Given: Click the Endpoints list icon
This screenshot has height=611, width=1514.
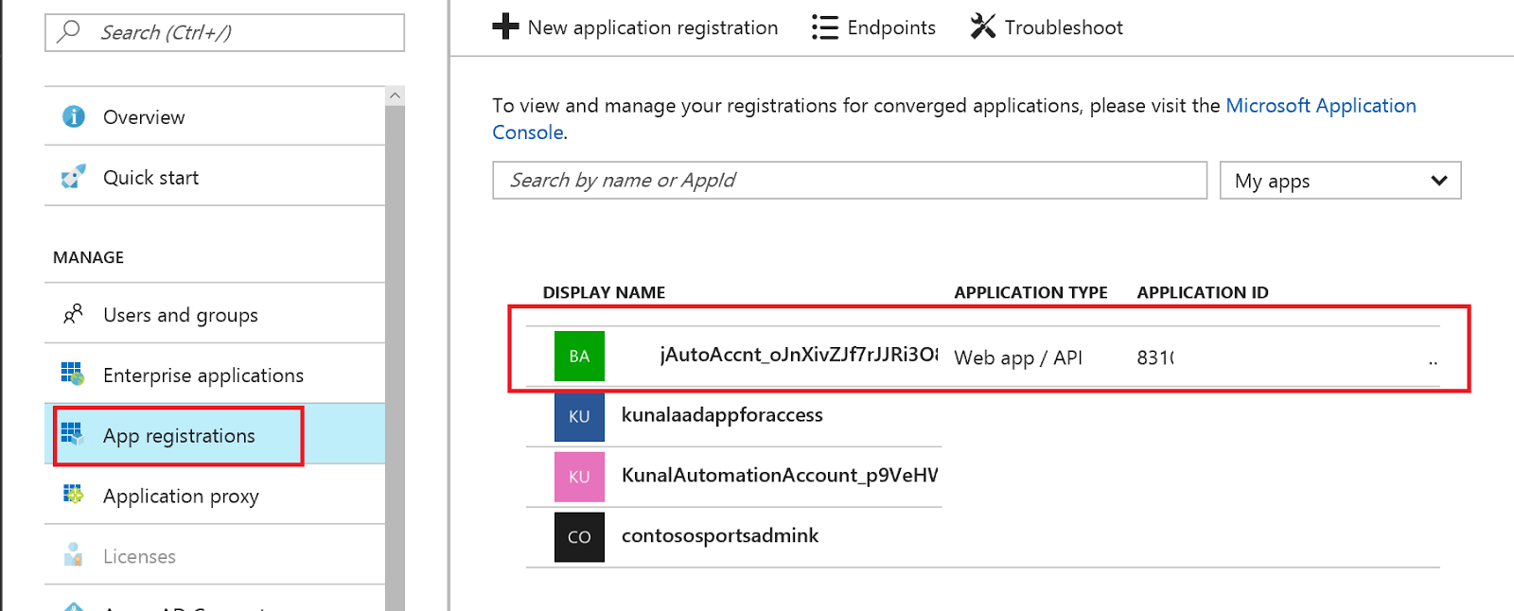Looking at the screenshot, I should [824, 27].
